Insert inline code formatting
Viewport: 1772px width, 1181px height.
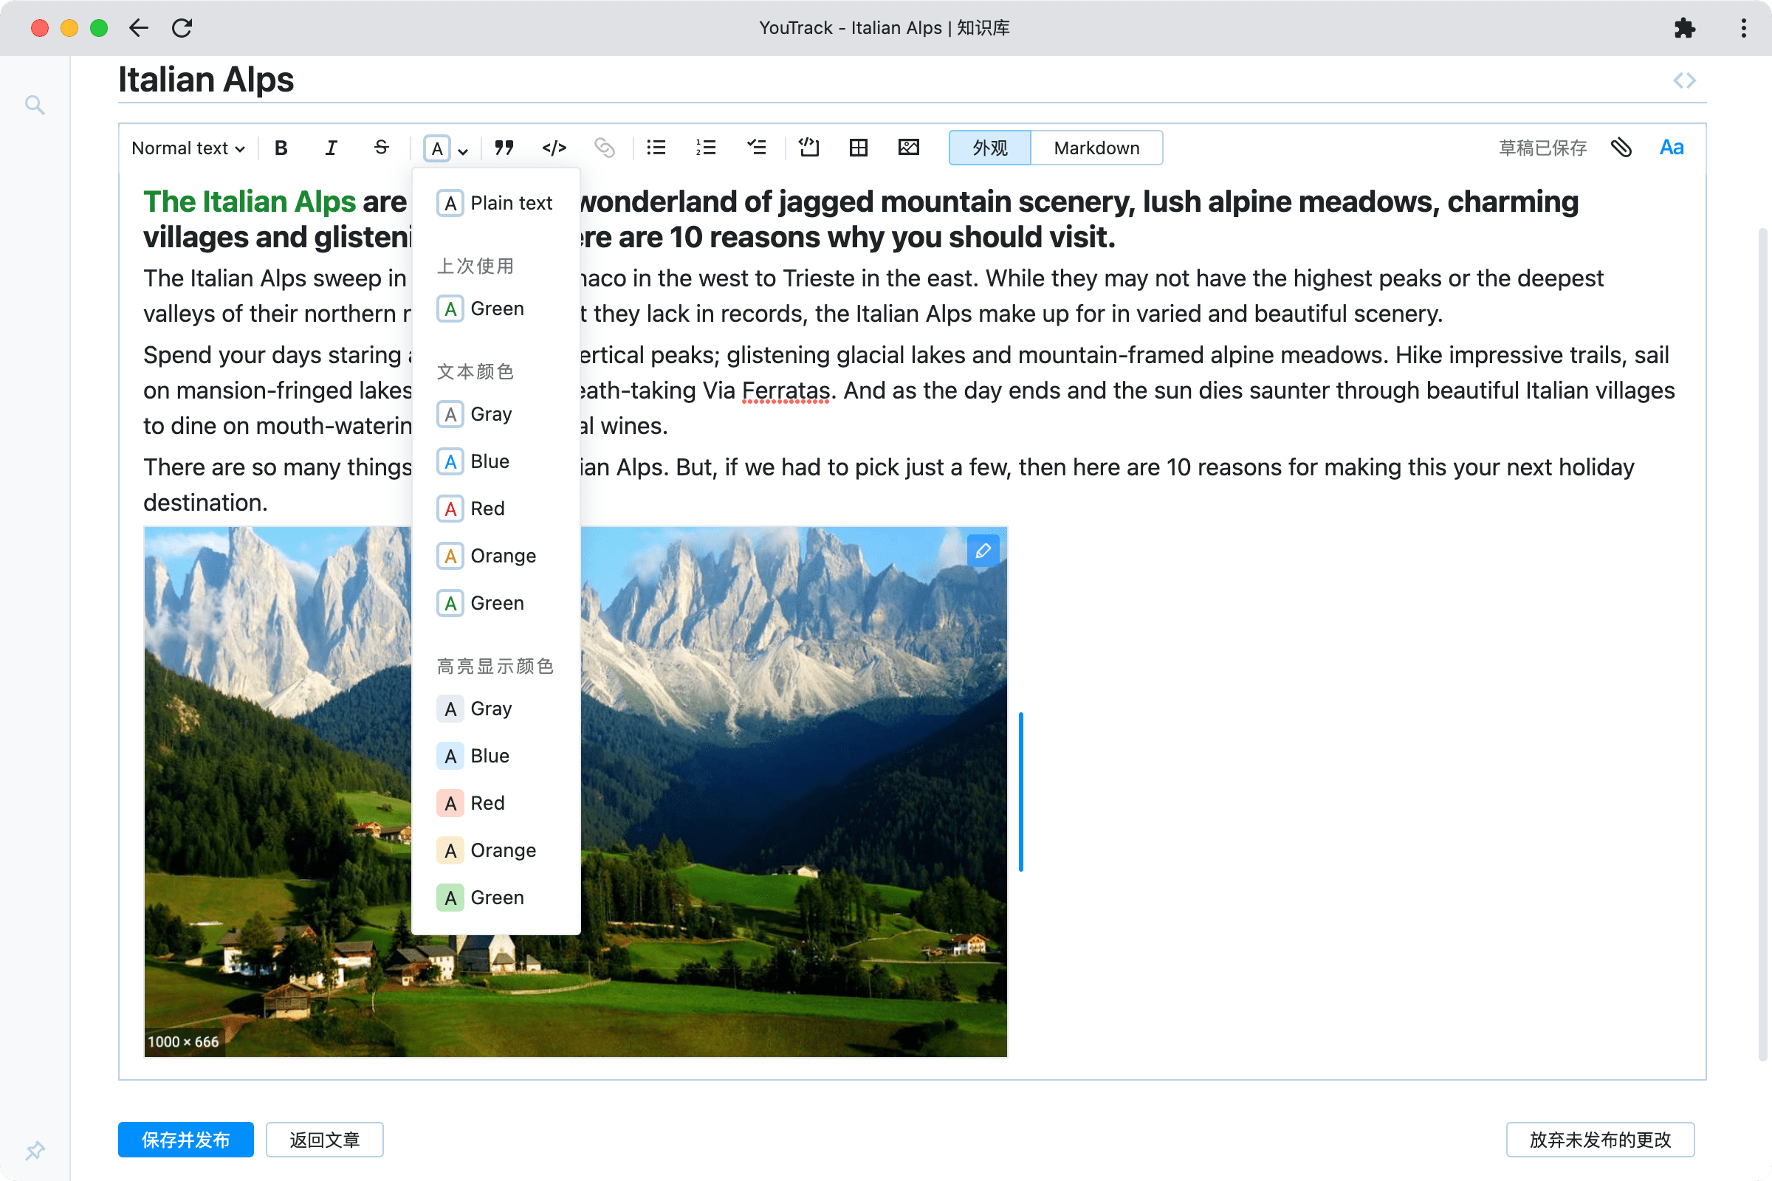tap(554, 148)
